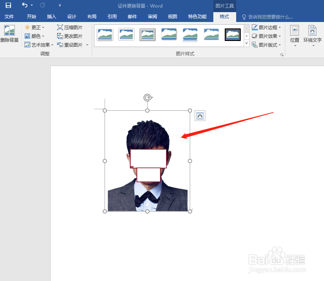Switch to the 特色功能 tab
Screen dimensions: 324x281
[197, 17]
